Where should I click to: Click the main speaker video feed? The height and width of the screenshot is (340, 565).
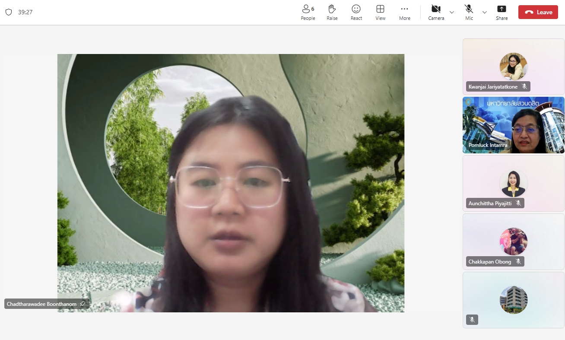(231, 183)
